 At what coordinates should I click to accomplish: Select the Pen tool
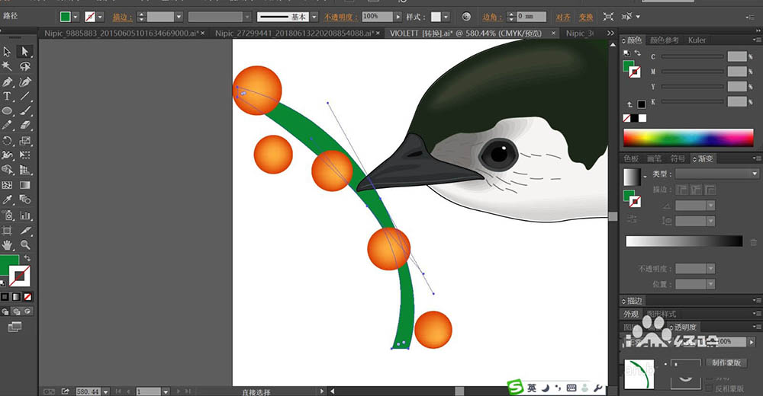click(7, 81)
